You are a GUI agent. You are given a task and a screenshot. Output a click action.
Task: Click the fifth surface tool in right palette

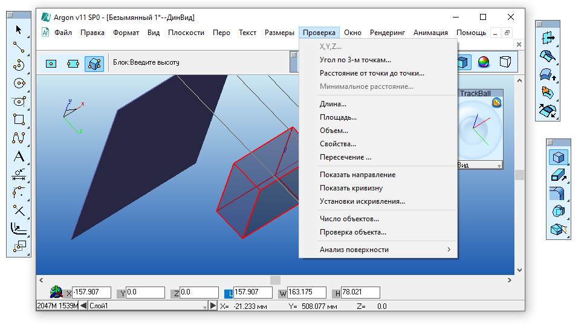click(x=548, y=111)
